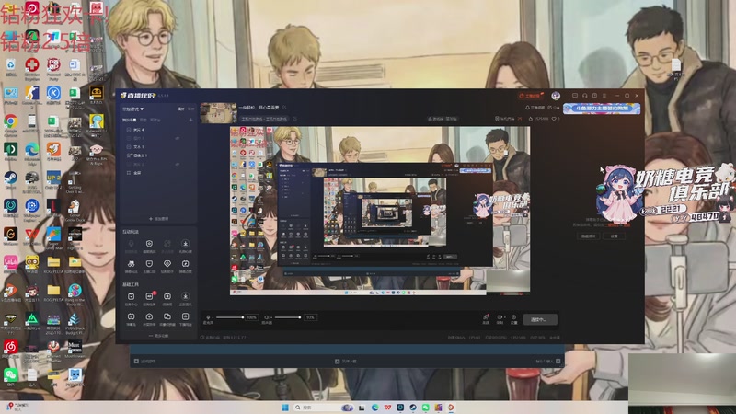Adjust the microphone volume slider at 100%
This screenshot has width=736, height=414.
pyautogui.click(x=229, y=317)
